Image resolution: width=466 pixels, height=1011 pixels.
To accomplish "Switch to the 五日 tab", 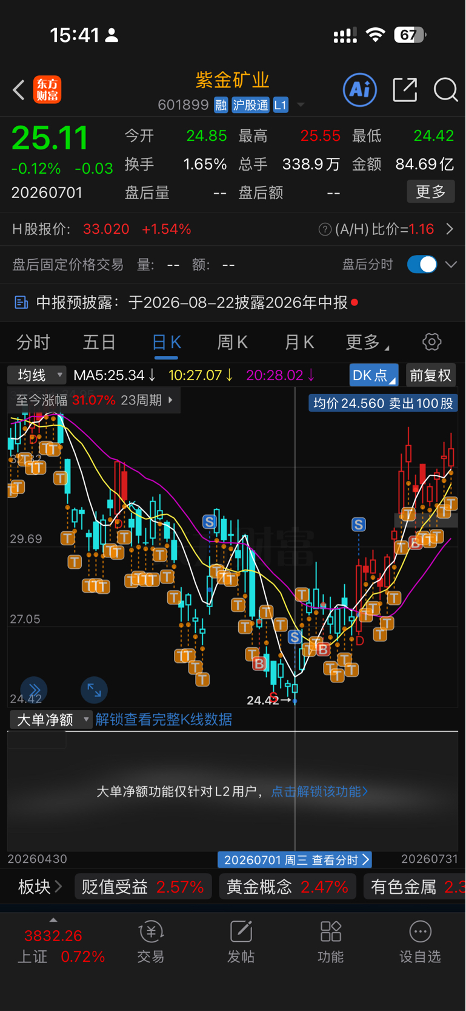I will pyautogui.click(x=99, y=342).
